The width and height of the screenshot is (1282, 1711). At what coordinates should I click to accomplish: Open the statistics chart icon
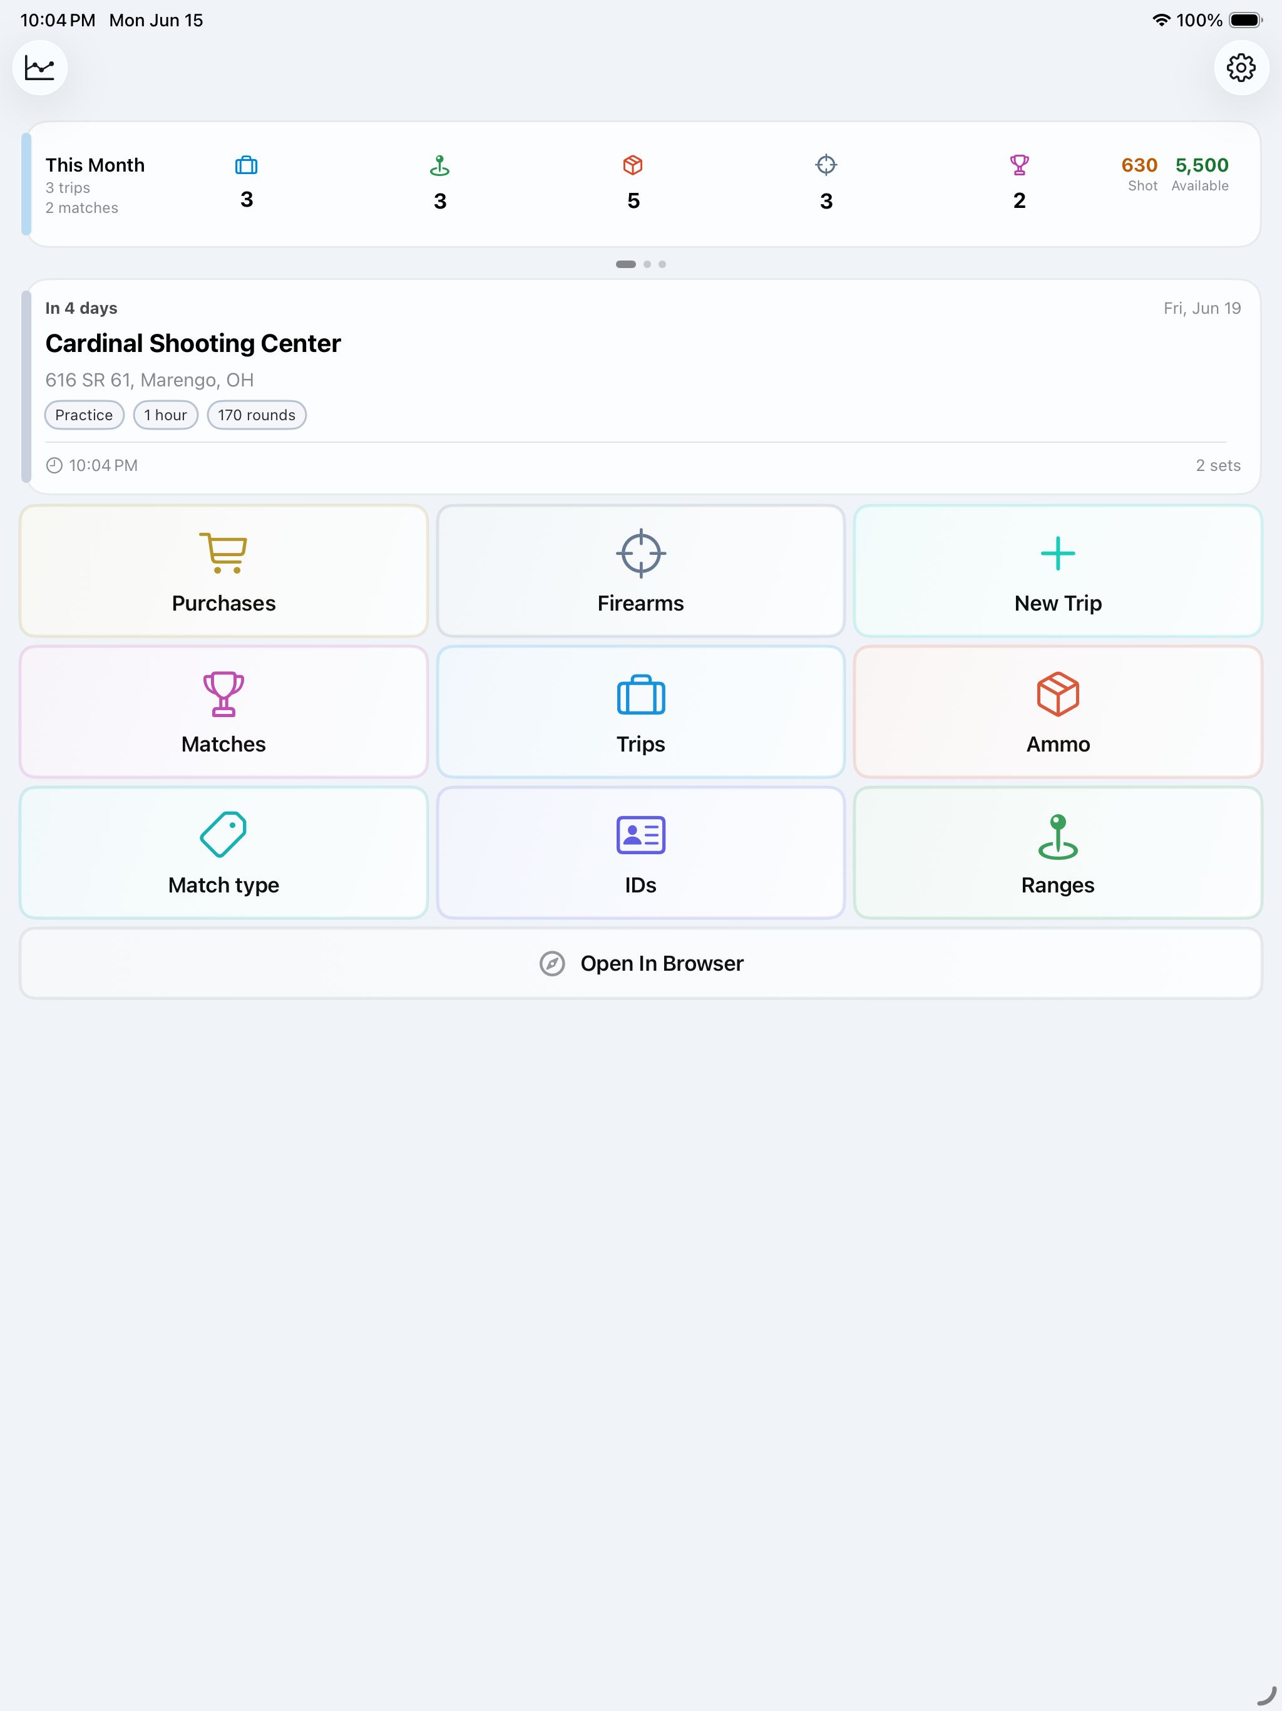click(39, 68)
